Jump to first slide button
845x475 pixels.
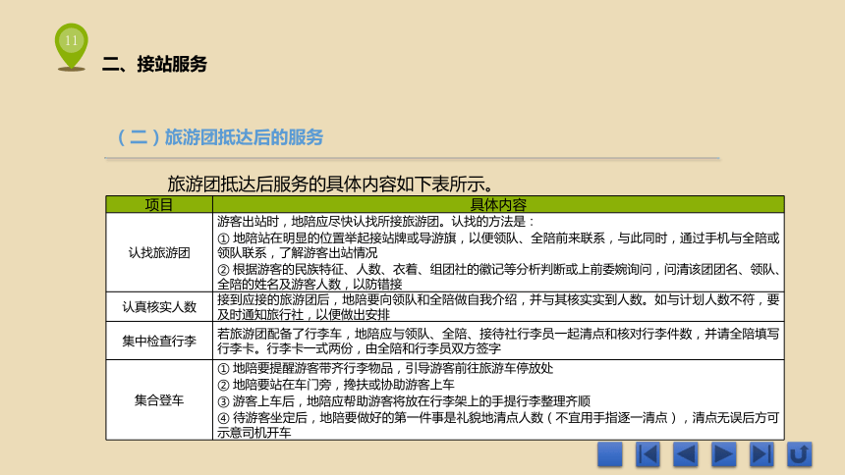(x=648, y=454)
